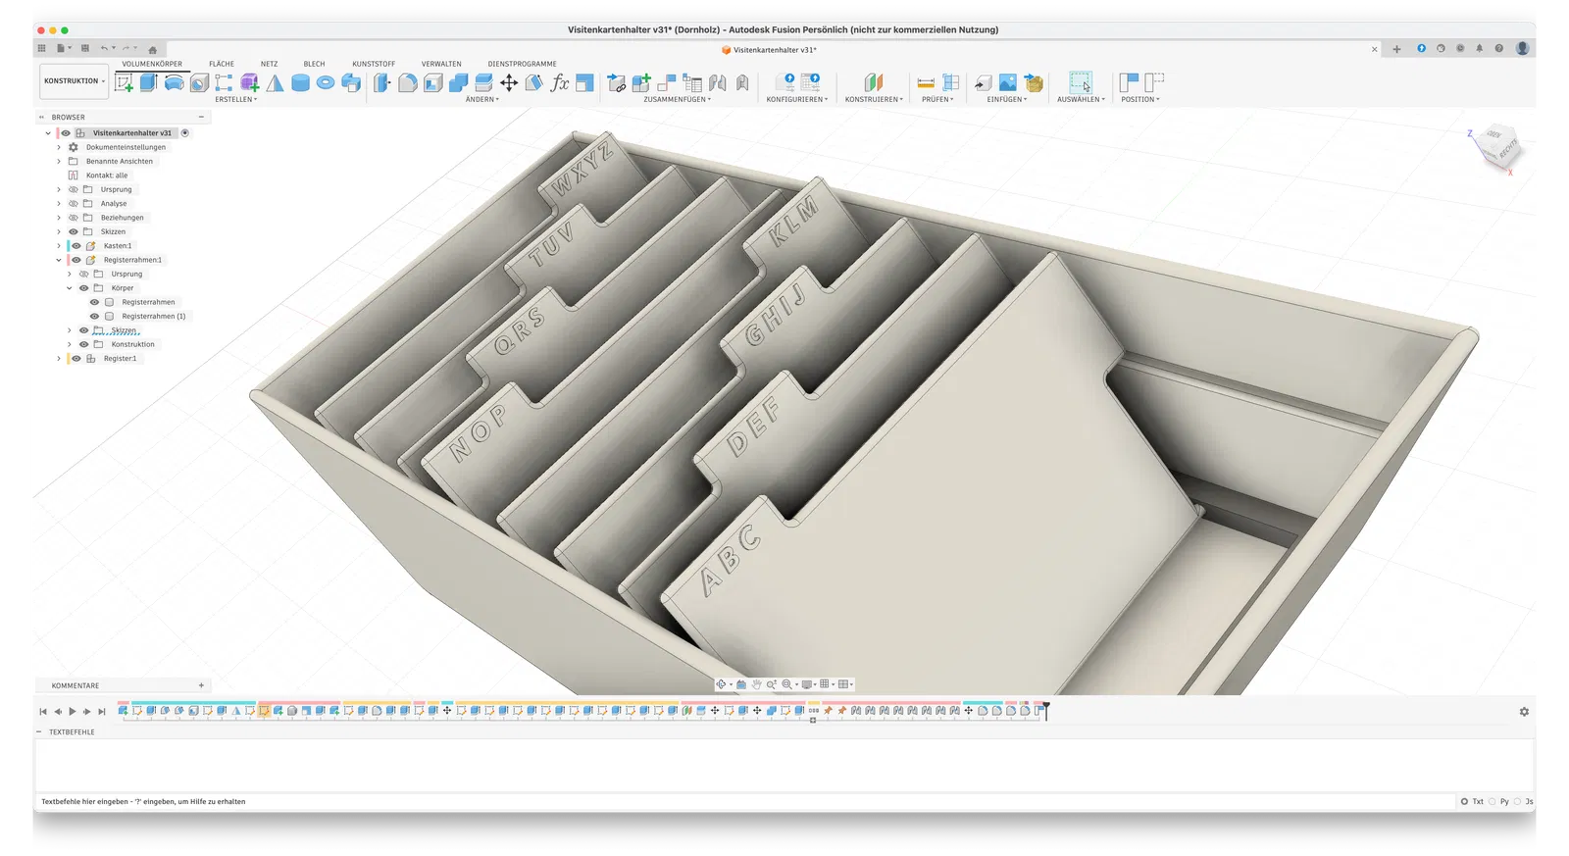This screenshot has height=856, width=1569.
Task: Open the ERSTELLEN dropdown menu
Action: pyautogui.click(x=236, y=100)
